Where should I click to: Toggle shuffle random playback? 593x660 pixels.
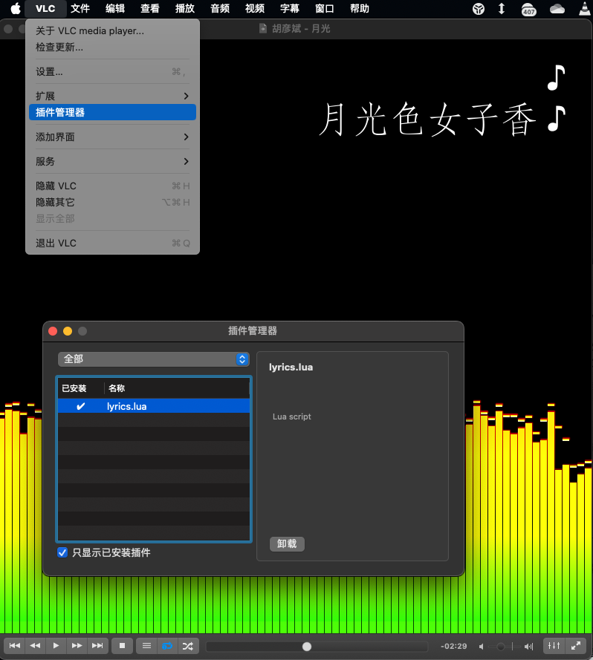(188, 645)
